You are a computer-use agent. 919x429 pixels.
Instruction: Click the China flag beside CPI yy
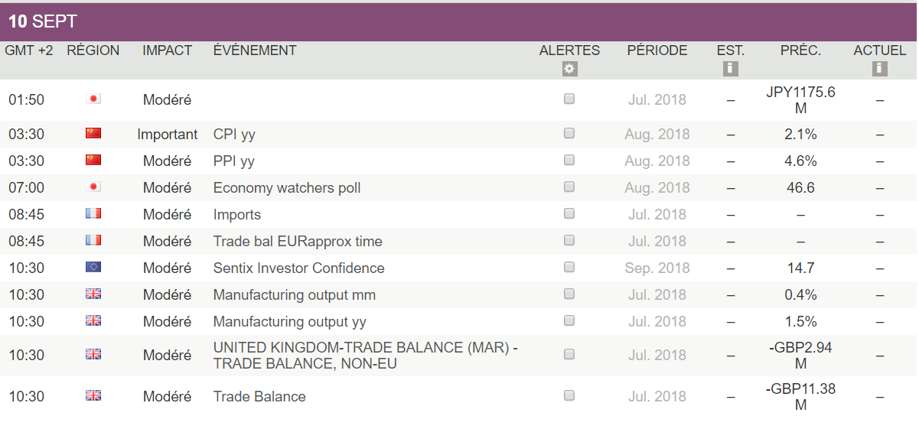(93, 134)
